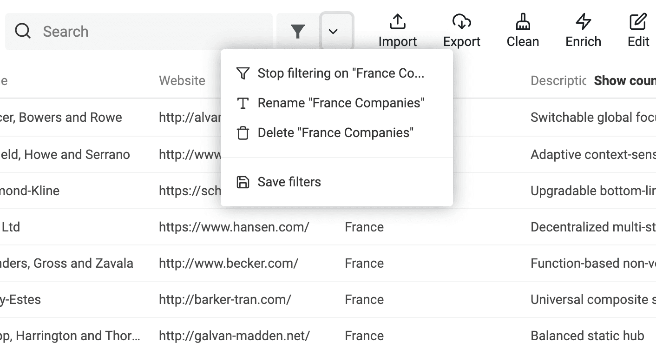Collapse the filter options chevron dropdown
Screen dimensions: 656x343
(333, 32)
